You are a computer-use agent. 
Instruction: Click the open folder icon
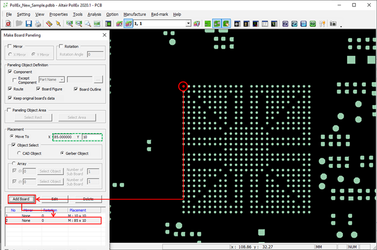click(x=18, y=23)
